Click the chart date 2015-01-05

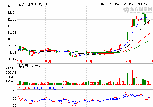pyautogui.click(x=53, y=4)
